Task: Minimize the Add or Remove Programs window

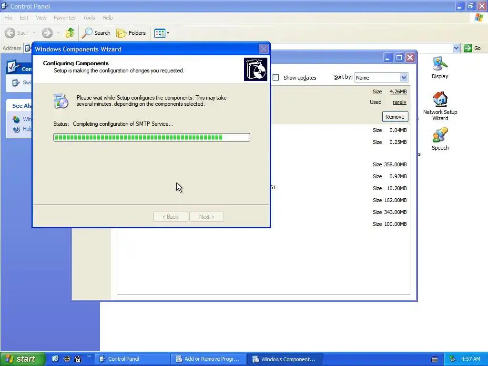Action: click(387, 58)
